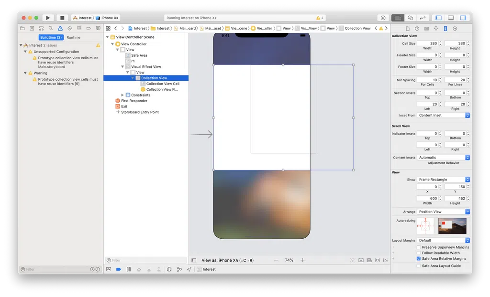
Task: Expand the Constraints group in outline
Action: click(122, 95)
